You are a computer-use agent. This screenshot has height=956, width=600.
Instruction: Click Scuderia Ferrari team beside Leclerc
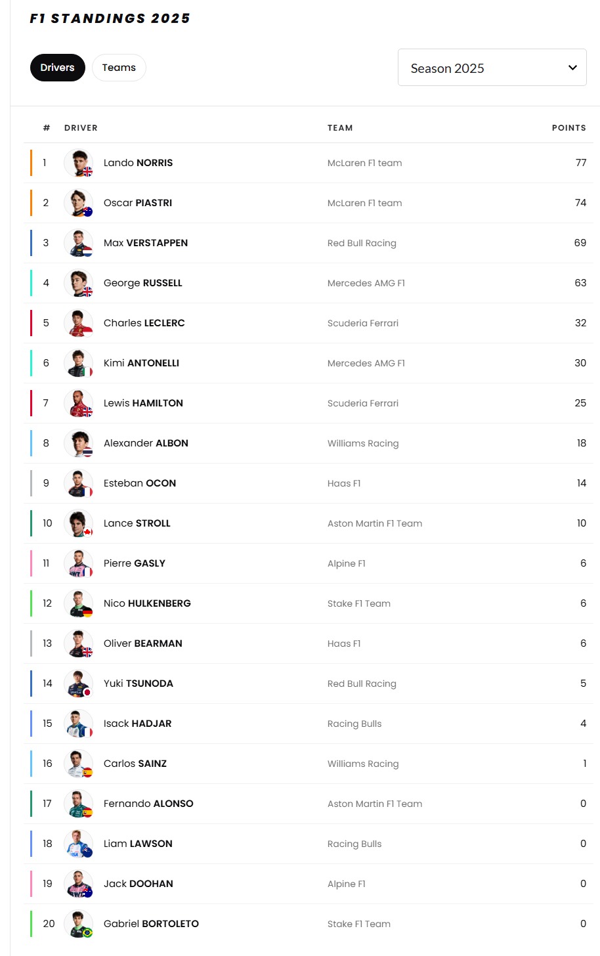pyautogui.click(x=363, y=323)
